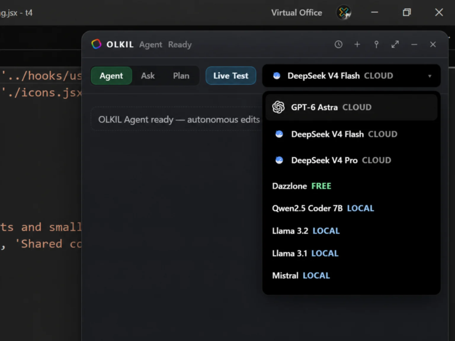Minimize the OLKIL agent panel
This screenshot has width=455, height=341.
pos(414,44)
